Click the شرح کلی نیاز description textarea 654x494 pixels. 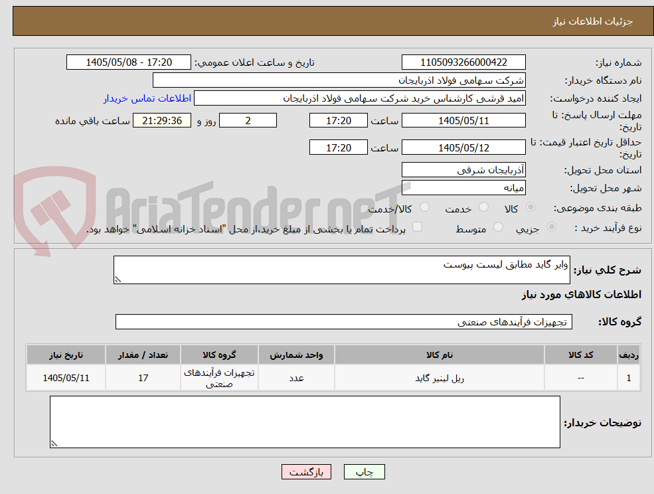[341, 270]
